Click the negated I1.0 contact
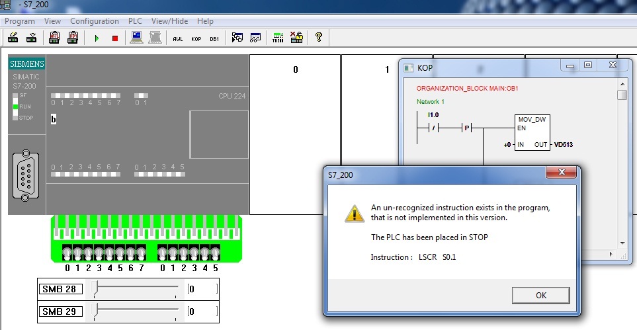Screen dimensions: 637x330 click(434, 128)
